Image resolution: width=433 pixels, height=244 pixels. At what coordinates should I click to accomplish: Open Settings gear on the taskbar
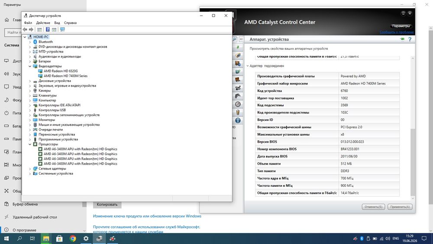[86, 238]
